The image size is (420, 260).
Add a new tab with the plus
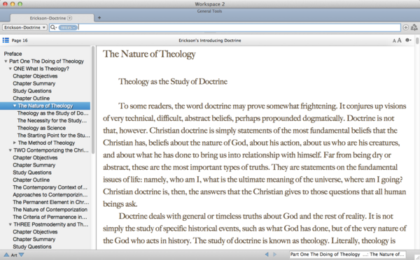pyautogui.click(x=99, y=17)
